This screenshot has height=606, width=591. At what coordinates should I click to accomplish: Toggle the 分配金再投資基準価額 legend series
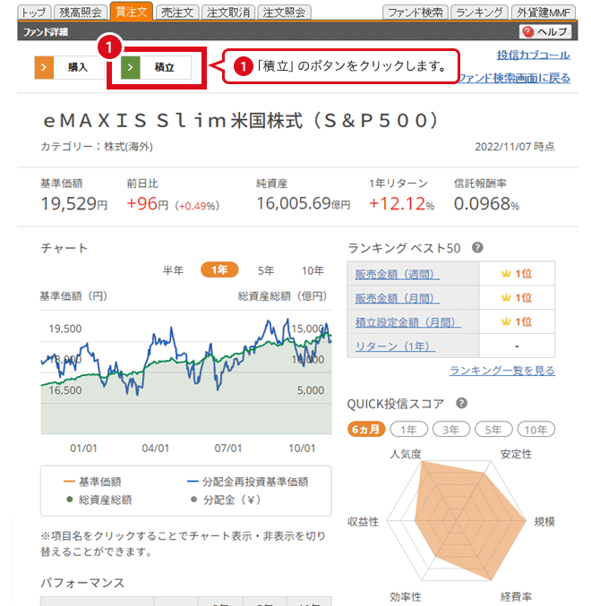click(247, 482)
